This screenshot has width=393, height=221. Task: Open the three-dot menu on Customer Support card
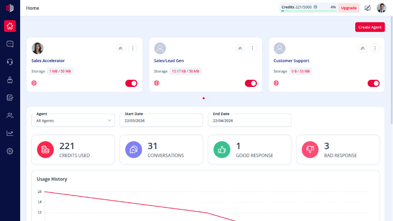click(x=375, y=48)
